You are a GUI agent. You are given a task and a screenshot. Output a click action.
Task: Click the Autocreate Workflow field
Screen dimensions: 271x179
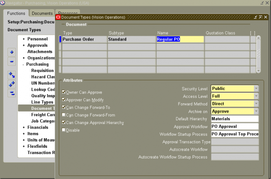(x=235, y=149)
